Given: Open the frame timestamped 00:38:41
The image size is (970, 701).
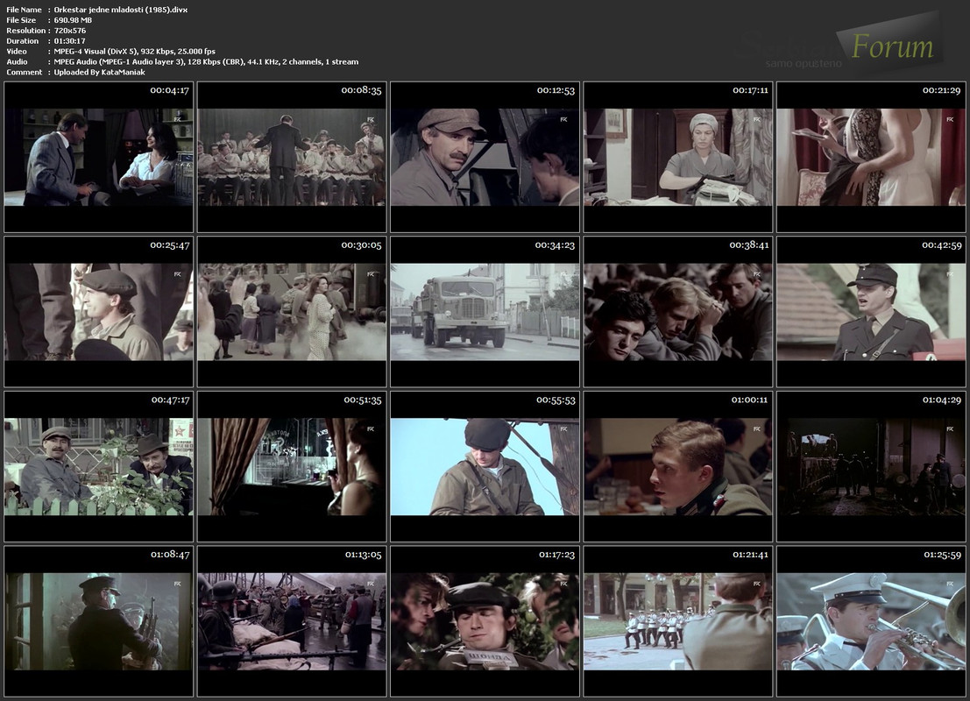Looking at the screenshot, I should coord(677,312).
